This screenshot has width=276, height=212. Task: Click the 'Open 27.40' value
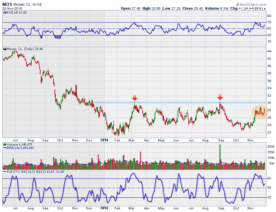tap(131, 8)
